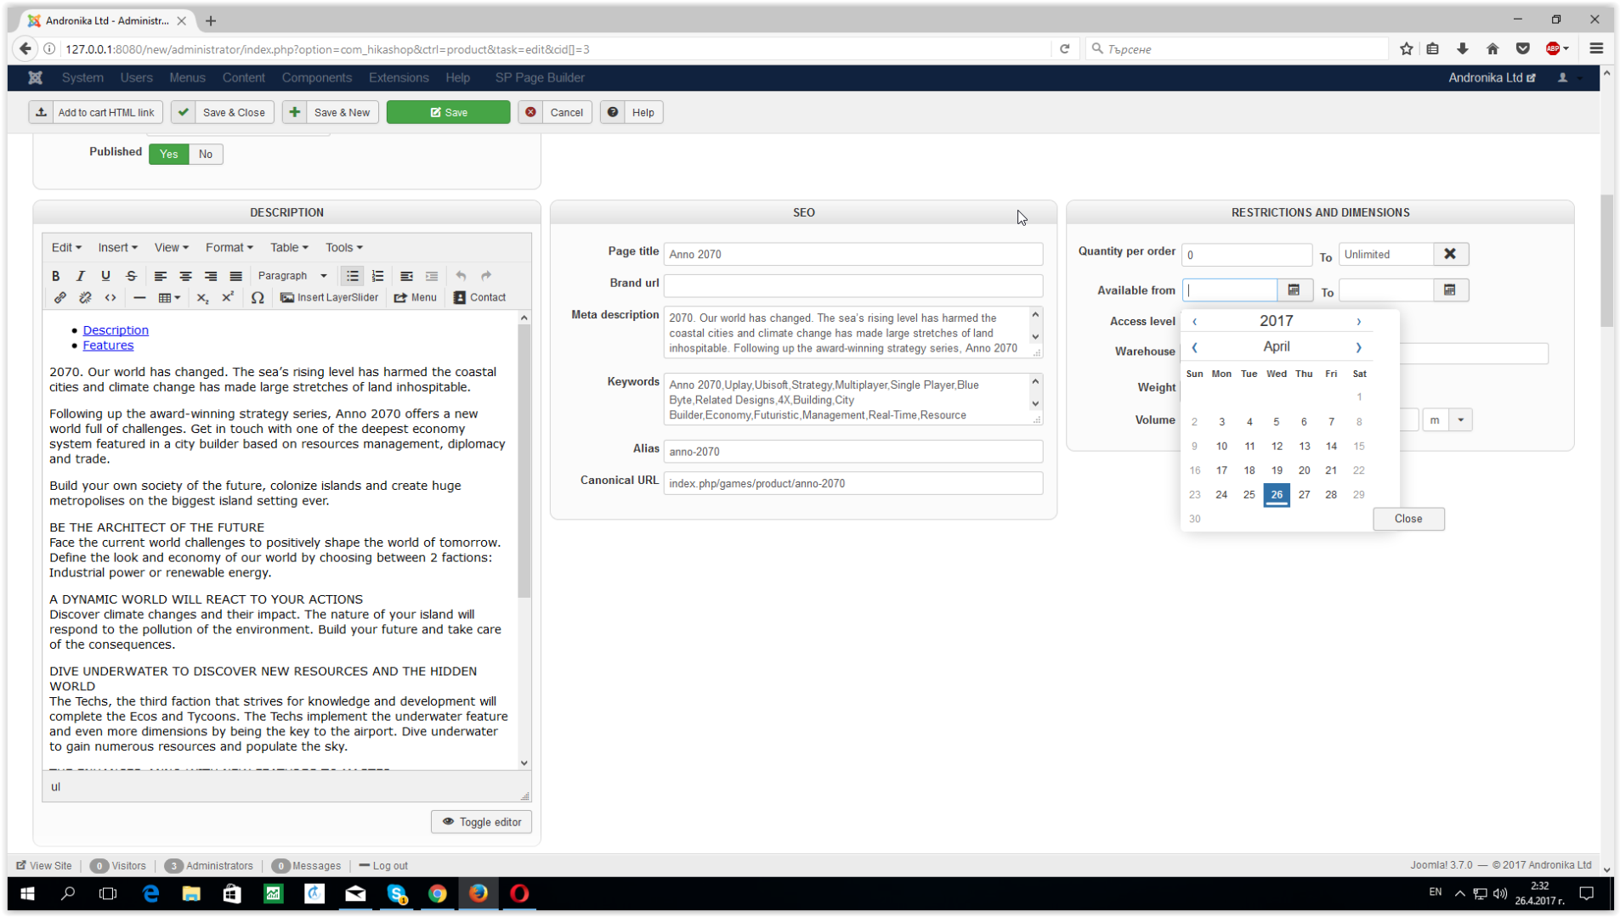Open Firefox from the Windows taskbar
The image size is (1620, 917).
(x=479, y=893)
